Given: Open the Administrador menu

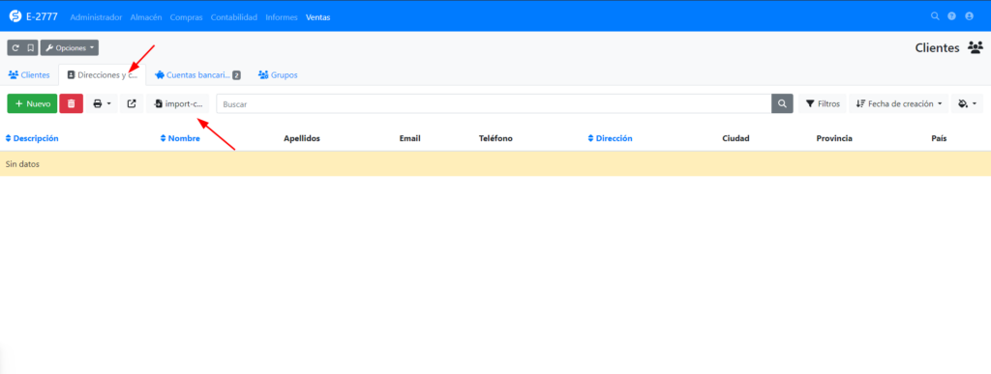Looking at the screenshot, I should 96,17.
